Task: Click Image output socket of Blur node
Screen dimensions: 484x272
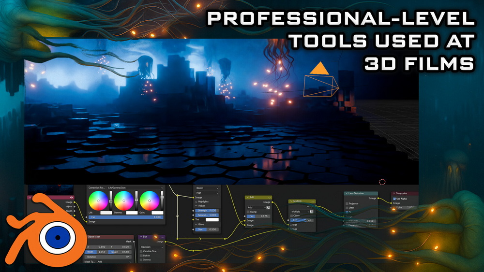Action: 166,242
